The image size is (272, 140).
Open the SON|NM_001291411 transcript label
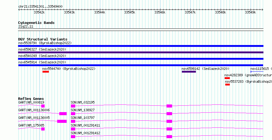[86, 125]
